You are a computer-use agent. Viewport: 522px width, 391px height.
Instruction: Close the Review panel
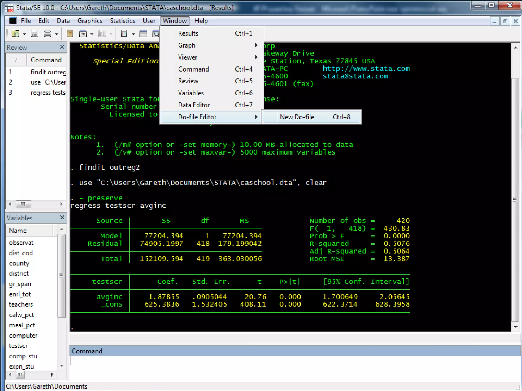pyautogui.click(x=62, y=47)
